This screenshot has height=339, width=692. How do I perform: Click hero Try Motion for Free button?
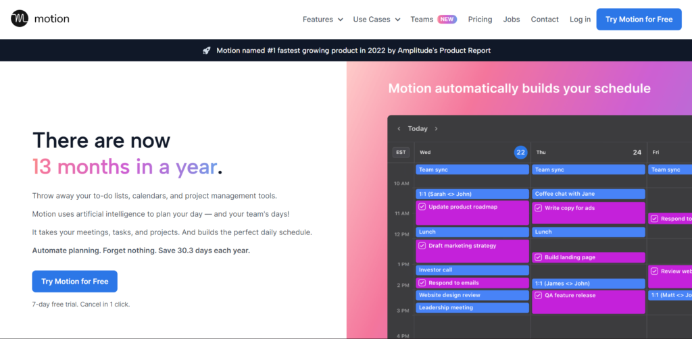coord(74,282)
